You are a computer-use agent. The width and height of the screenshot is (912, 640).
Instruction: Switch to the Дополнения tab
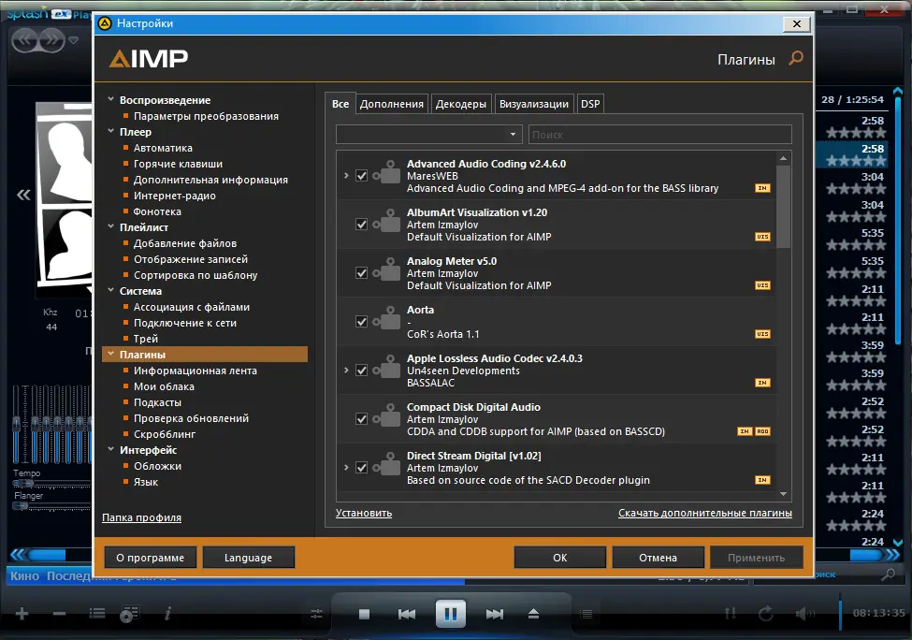coord(391,104)
